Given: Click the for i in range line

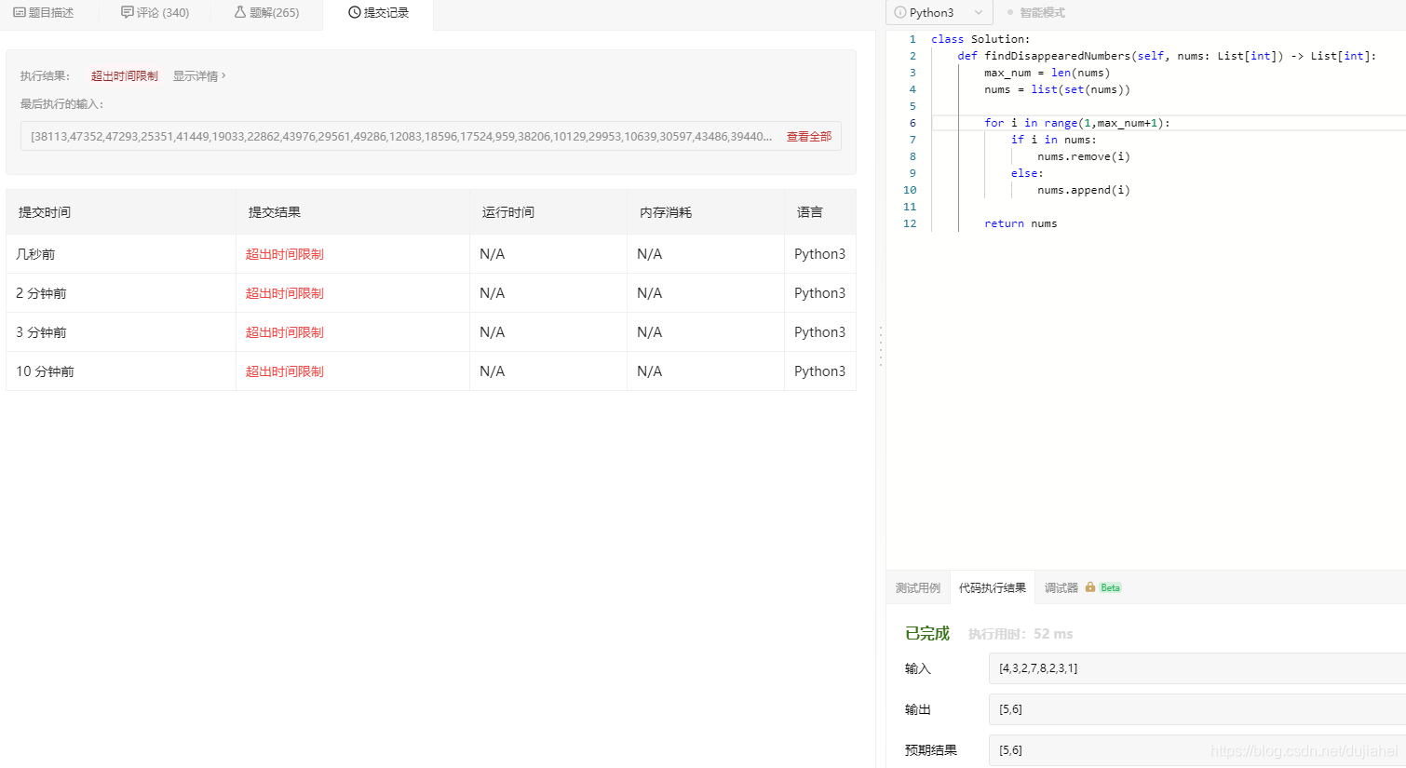Looking at the screenshot, I should pyautogui.click(x=1077, y=123).
